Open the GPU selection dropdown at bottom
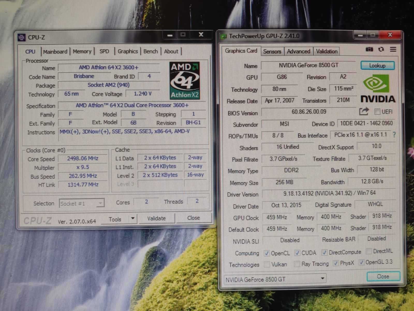This screenshot has width=414, height=311. click(275, 279)
